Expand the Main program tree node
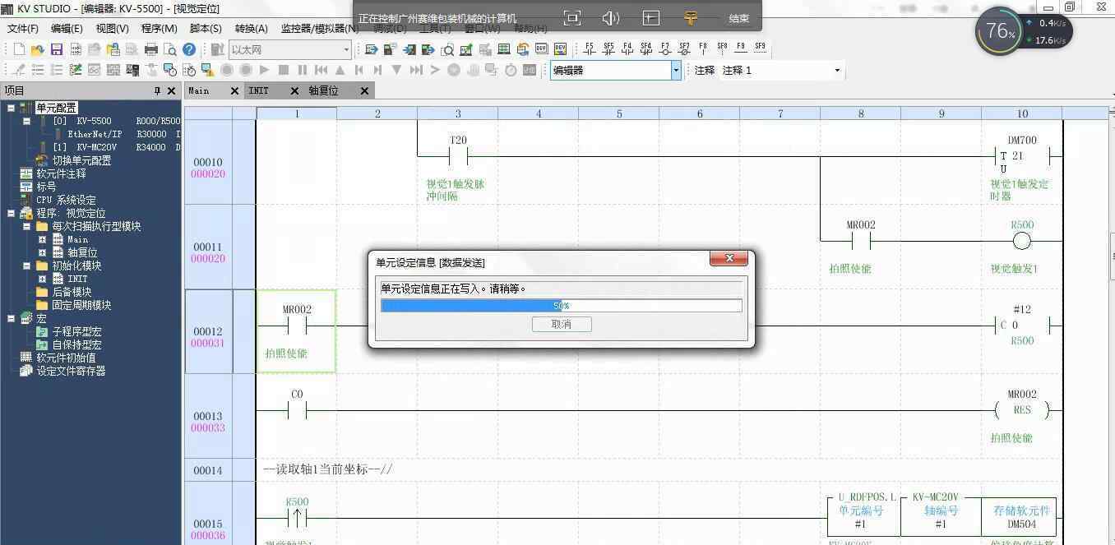Viewport: 1115px width, 545px height. pyautogui.click(x=43, y=239)
